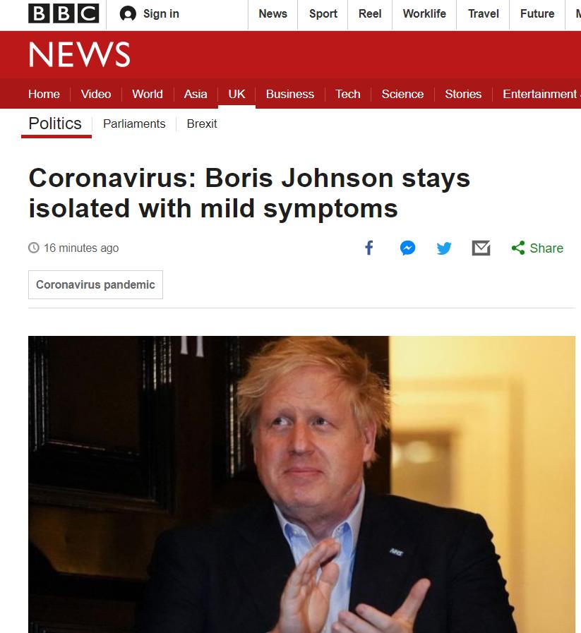Open the Coronavirus pandemic topic tag
The width and height of the screenshot is (581, 633).
(x=95, y=284)
